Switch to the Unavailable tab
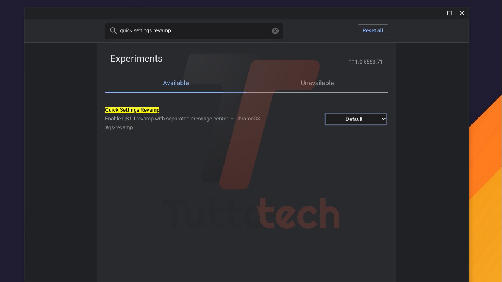The width and height of the screenshot is (502, 282). tap(317, 83)
